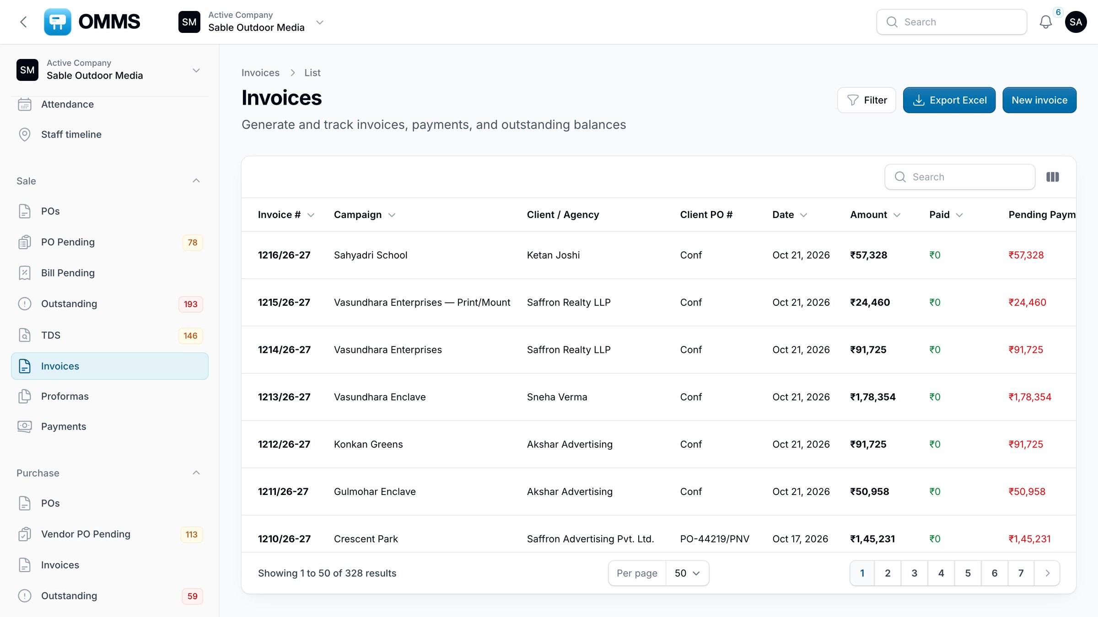The image size is (1098, 617).
Task: Jump to page 7
Action: pyautogui.click(x=1021, y=573)
